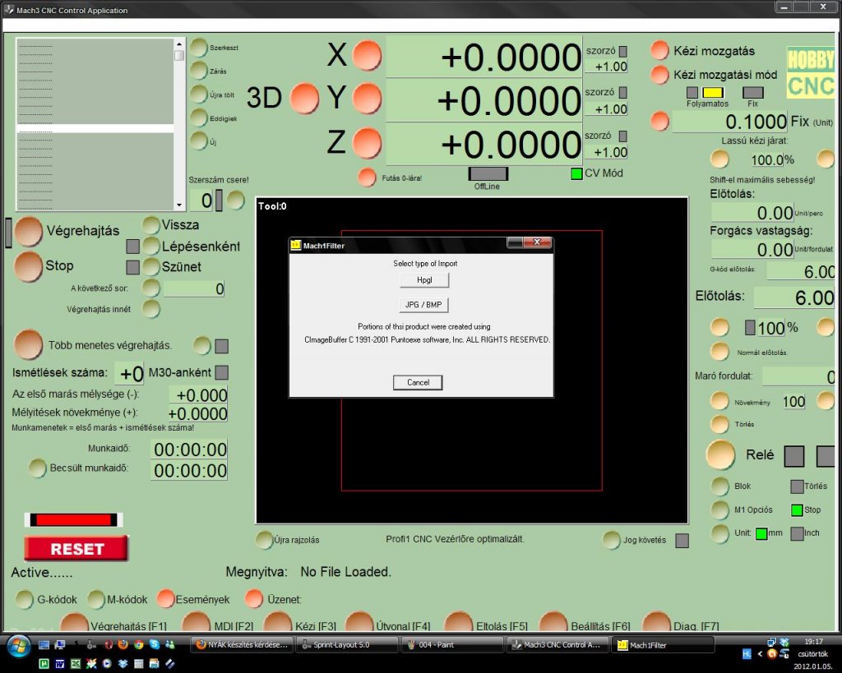The height and width of the screenshot is (673, 842).
Task: Click the Zárás round button
Action: pyautogui.click(x=199, y=71)
